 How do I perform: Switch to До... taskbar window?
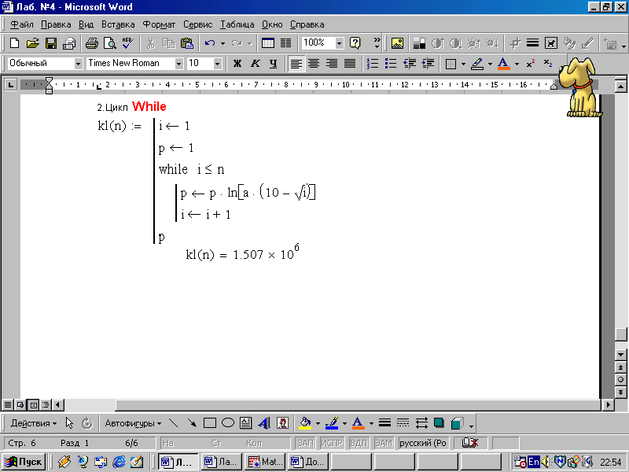click(308, 462)
